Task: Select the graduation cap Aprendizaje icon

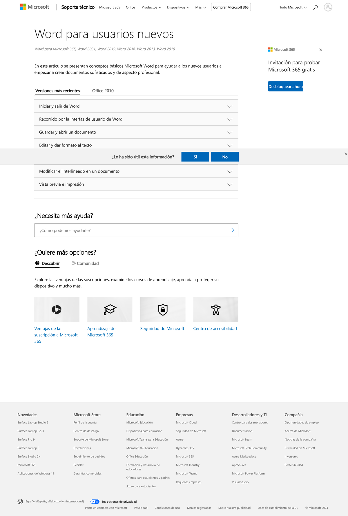Action: point(110,309)
